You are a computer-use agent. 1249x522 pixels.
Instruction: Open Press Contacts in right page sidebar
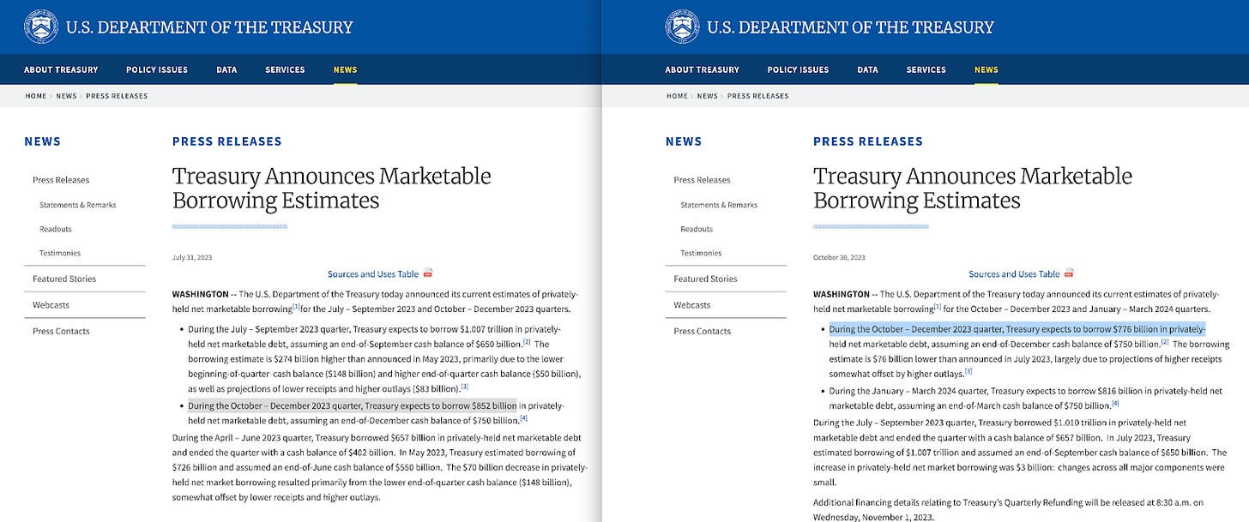[702, 331]
